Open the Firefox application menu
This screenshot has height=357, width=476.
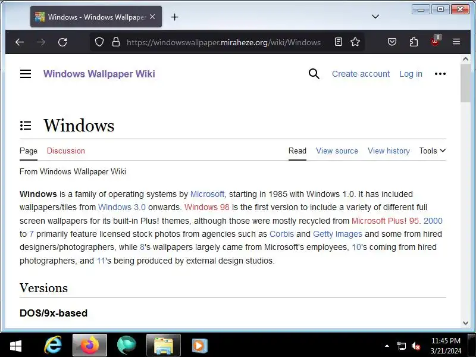(x=456, y=42)
